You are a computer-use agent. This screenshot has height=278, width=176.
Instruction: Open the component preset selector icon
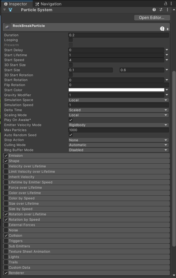coord(161,10)
